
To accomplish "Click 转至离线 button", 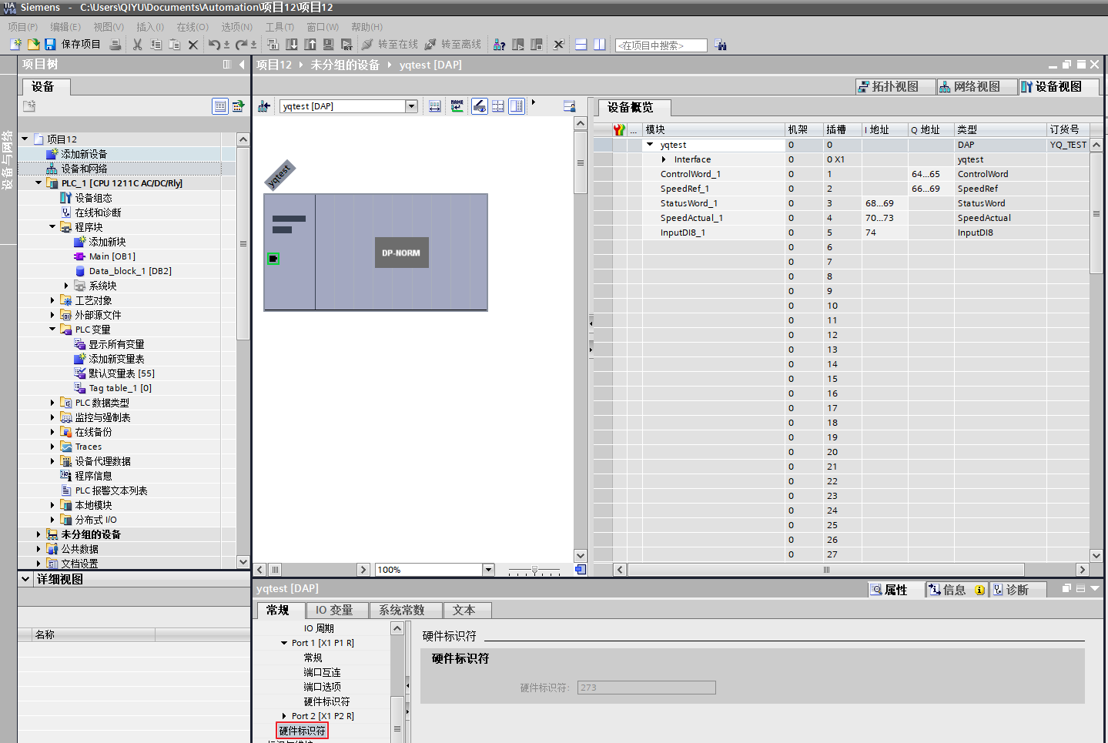I will point(453,45).
